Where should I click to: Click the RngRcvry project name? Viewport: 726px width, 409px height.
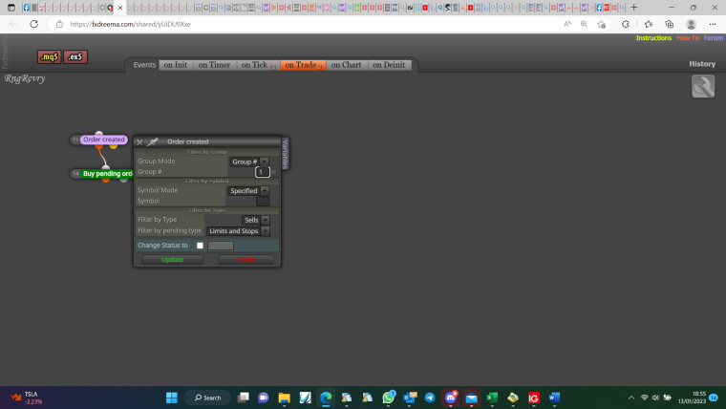coord(25,78)
